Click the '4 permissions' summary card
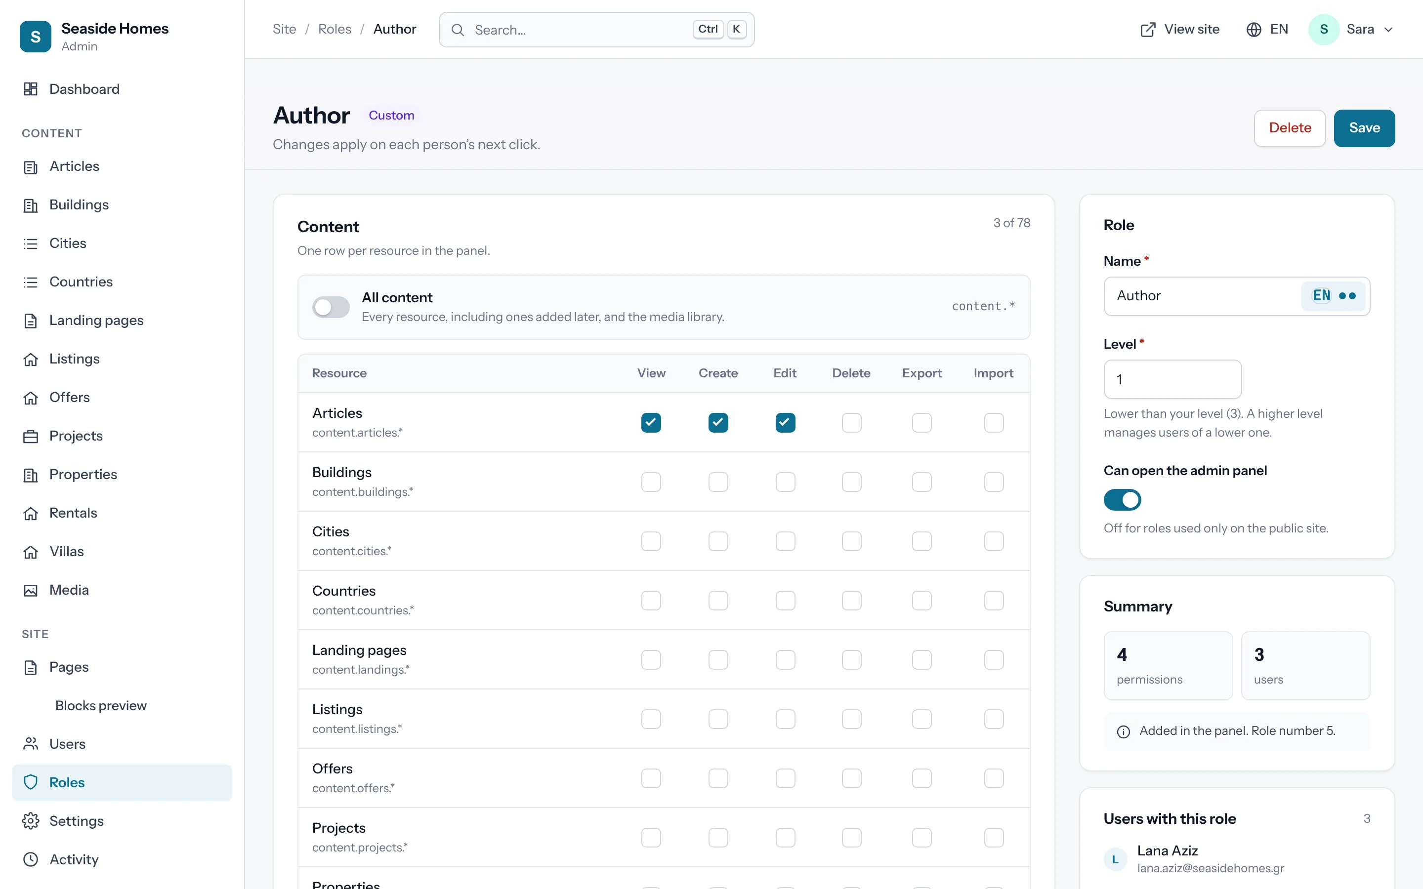 (1168, 666)
